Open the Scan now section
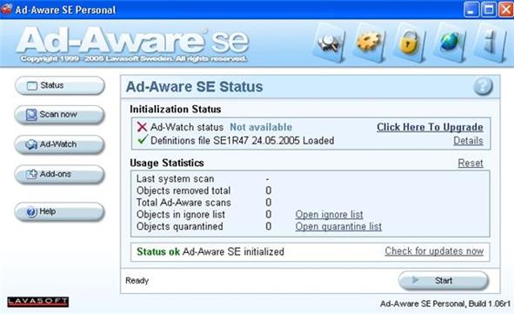Image resolution: width=514 pixels, height=314 pixels. [60, 115]
